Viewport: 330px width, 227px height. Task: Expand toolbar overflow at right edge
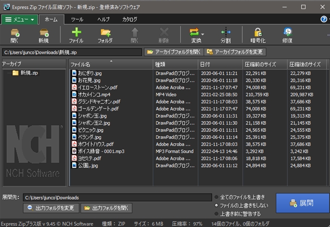point(328,35)
